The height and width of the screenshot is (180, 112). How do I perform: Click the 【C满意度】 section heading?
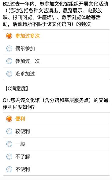click(x=17, y=89)
